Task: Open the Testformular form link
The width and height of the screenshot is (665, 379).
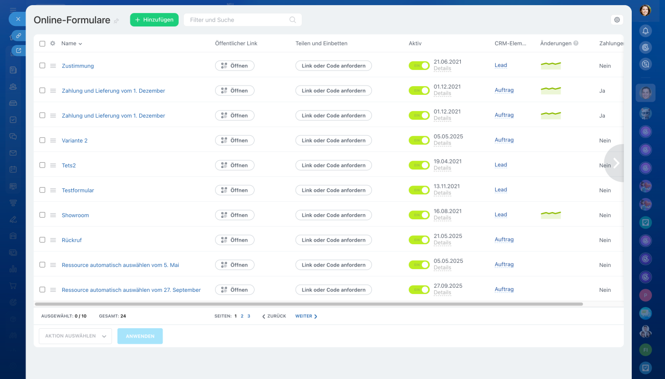Action: pos(78,190)
